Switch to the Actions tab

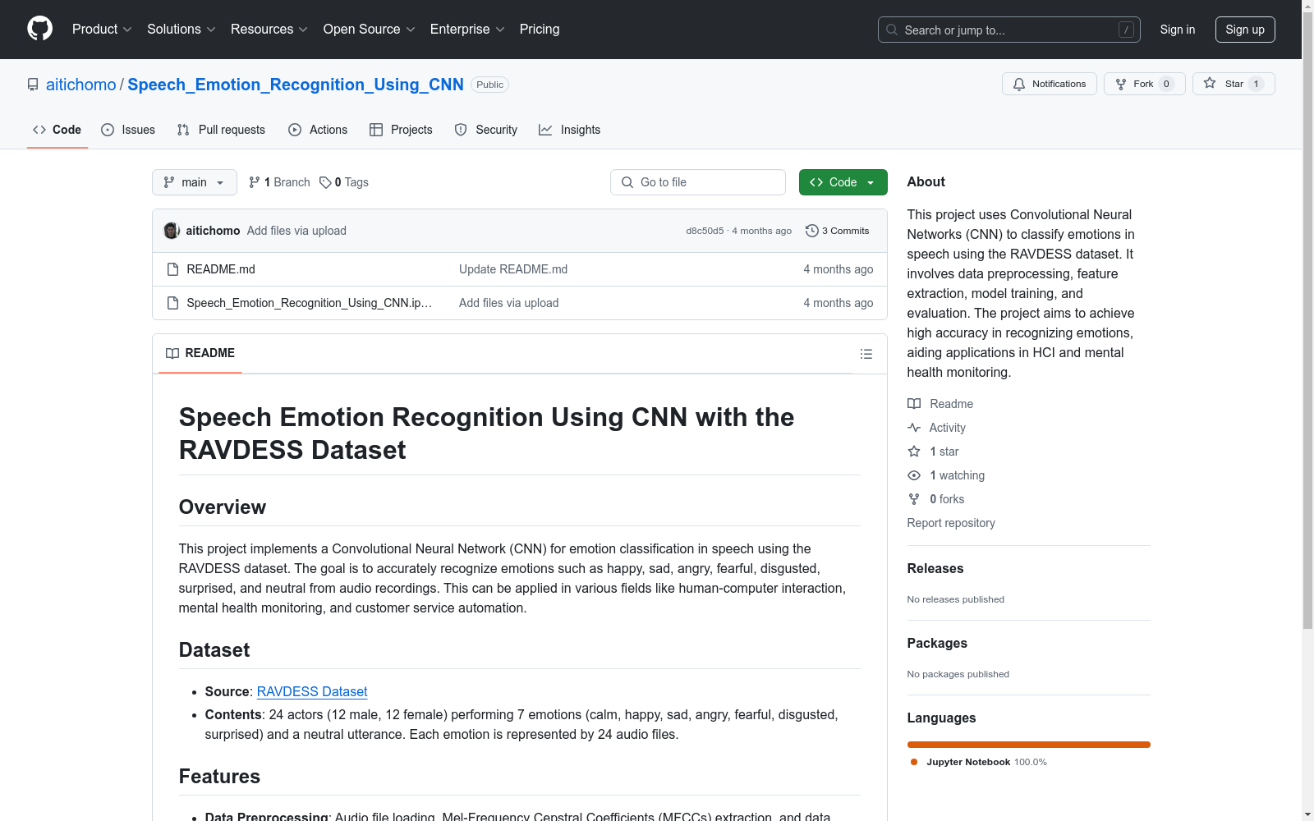[318, 130]
